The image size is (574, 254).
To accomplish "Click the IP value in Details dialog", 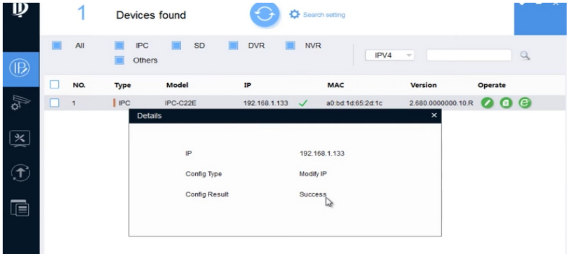I will [x=322, y=153].
